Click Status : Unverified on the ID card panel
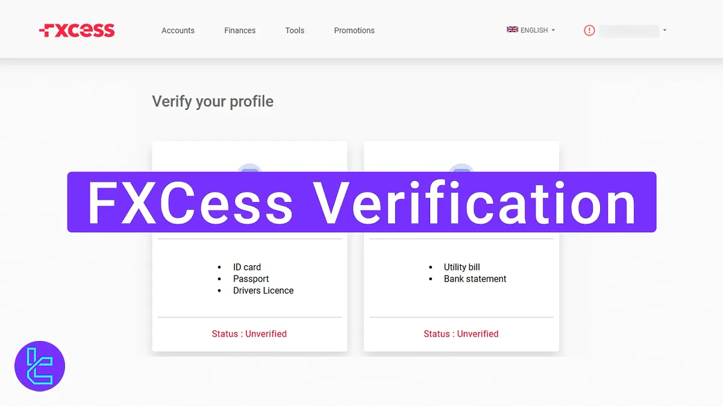 click(x=249, y=334)
